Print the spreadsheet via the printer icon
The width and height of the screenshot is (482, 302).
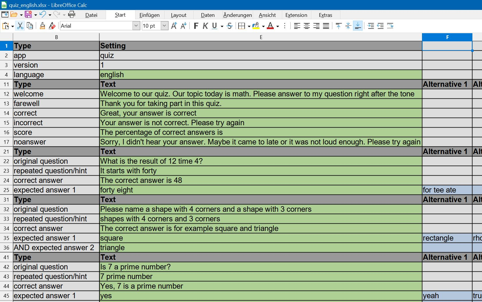pos(72,15)
